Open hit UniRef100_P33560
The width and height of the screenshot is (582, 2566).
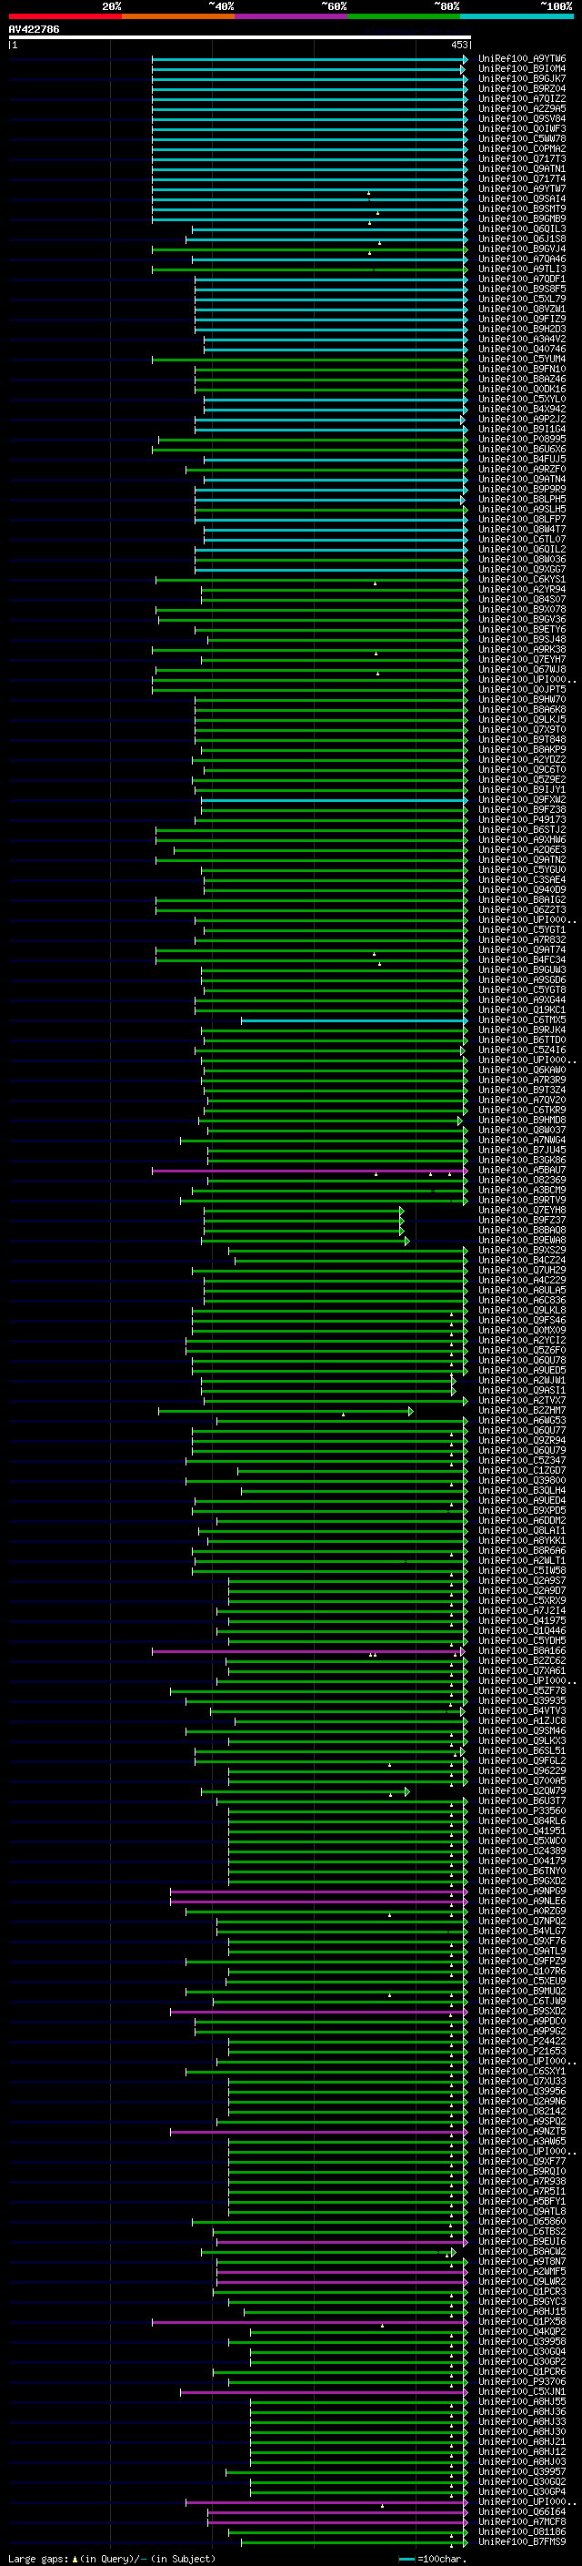tap(522, 1810)
